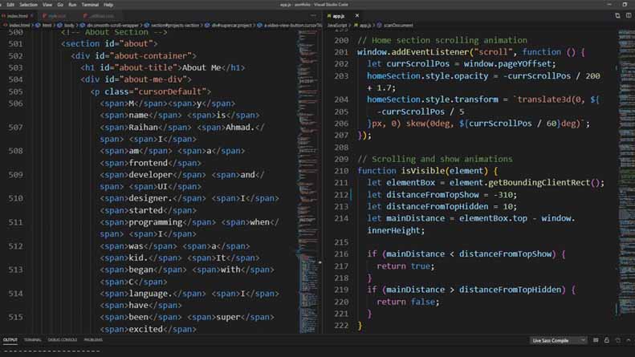This screenshot has height=357, width=635.
Task: Switch to the PROBLEMS panel tab
Action: click(93, 340)
